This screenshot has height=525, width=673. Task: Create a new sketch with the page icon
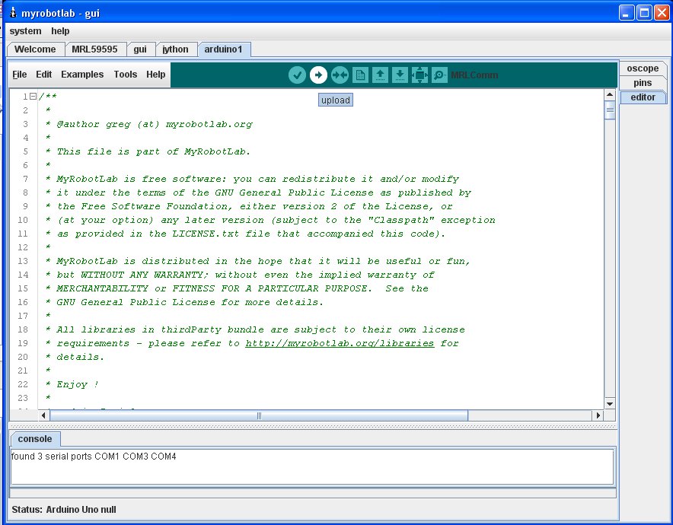[360, 75]
